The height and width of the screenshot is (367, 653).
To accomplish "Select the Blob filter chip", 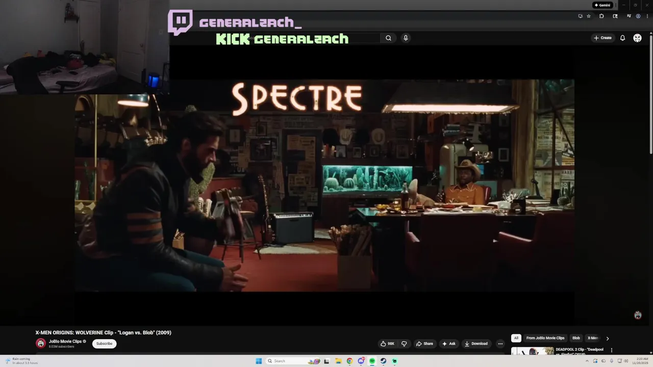I will tap(576, 338).
